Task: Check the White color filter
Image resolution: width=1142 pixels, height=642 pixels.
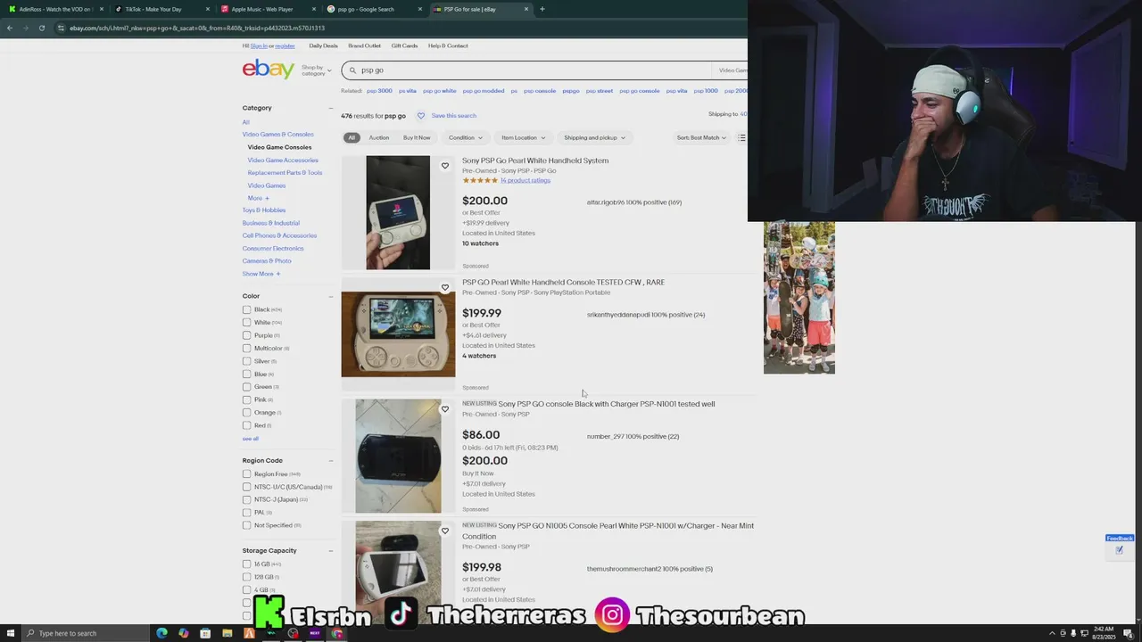Action: coord(246,322)
